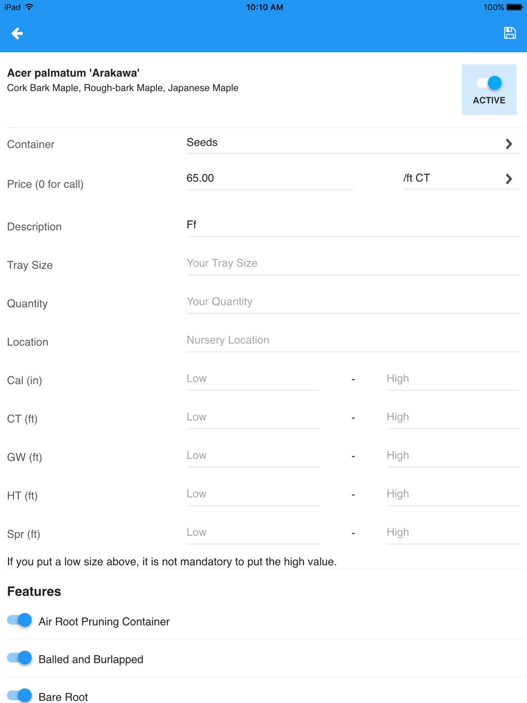Screen dimensions: 527x703
Task: Switch off the Bare Root feature
Action: tap(20, 695)
